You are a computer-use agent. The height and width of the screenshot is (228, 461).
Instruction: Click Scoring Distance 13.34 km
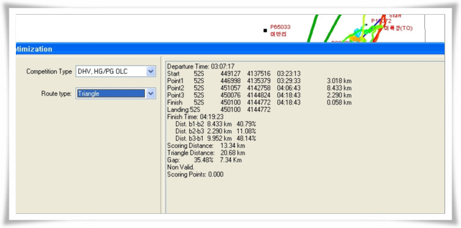pos(206,145)
